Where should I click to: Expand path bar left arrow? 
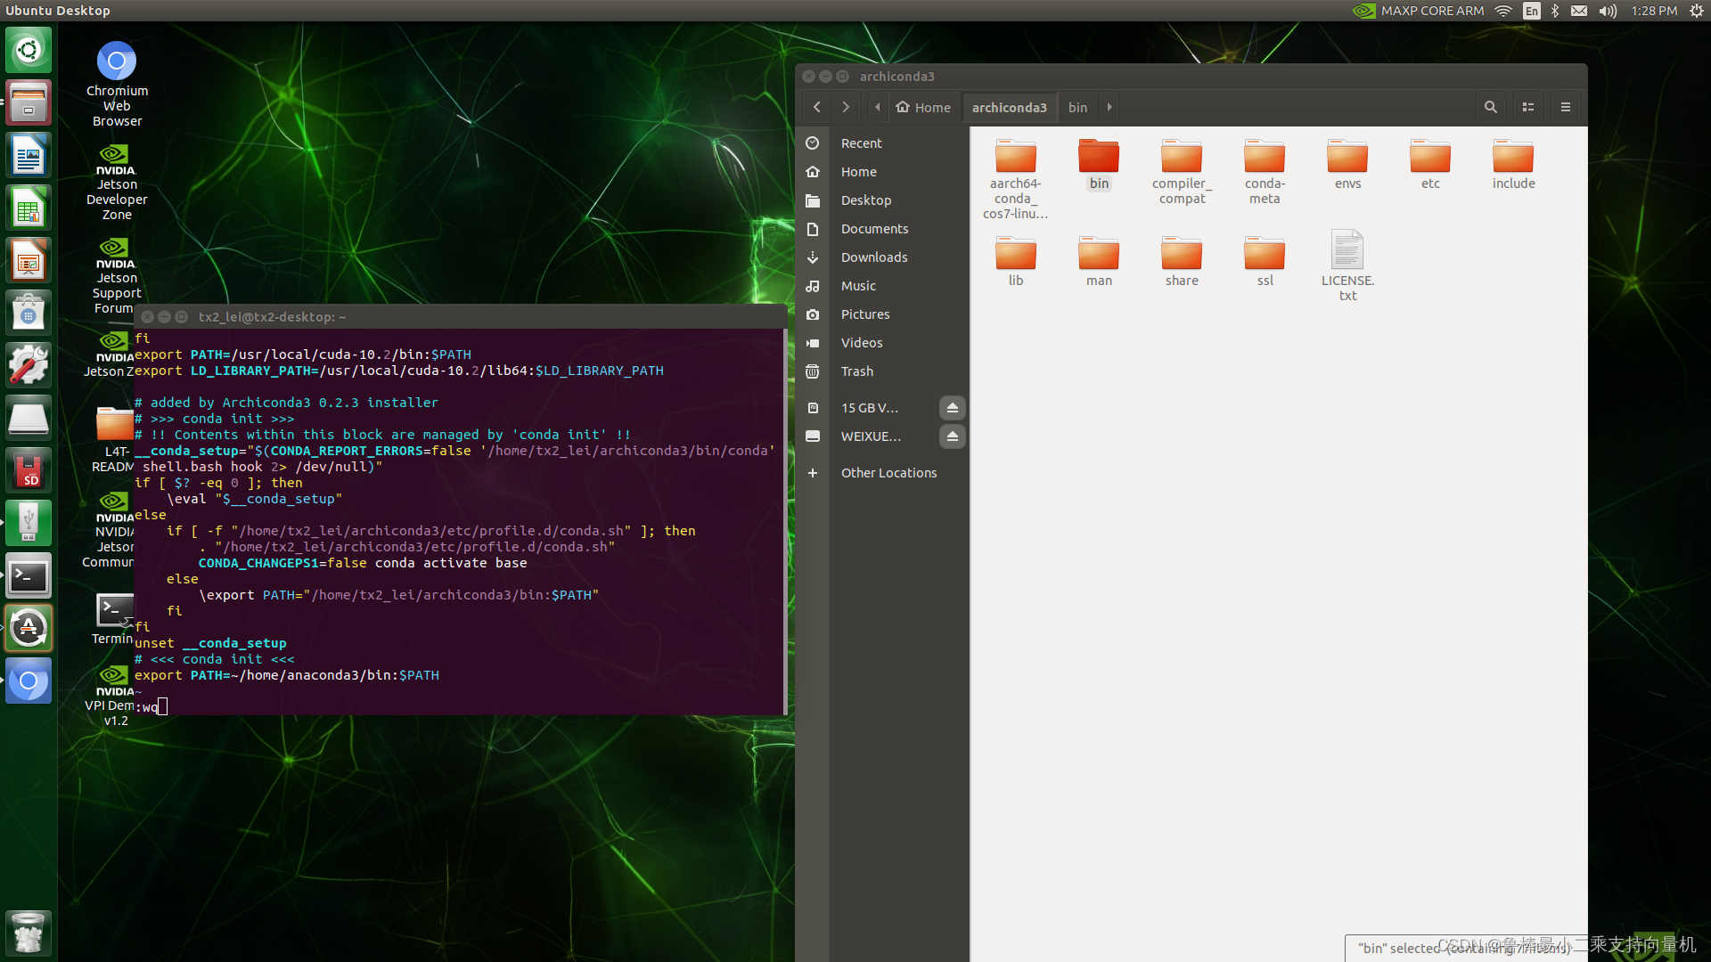(x=877, y=107)
